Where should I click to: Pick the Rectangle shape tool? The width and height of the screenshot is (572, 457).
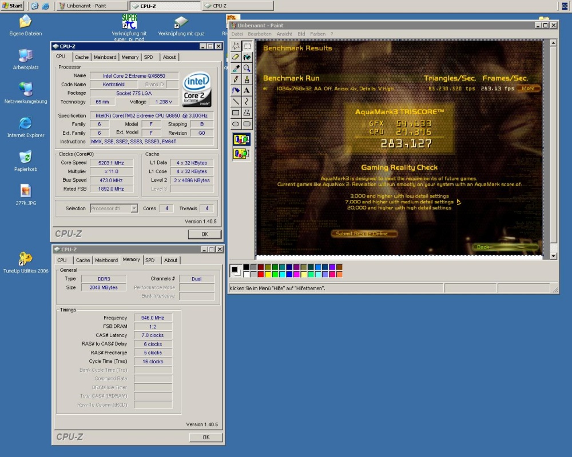(x=236, y=113)
